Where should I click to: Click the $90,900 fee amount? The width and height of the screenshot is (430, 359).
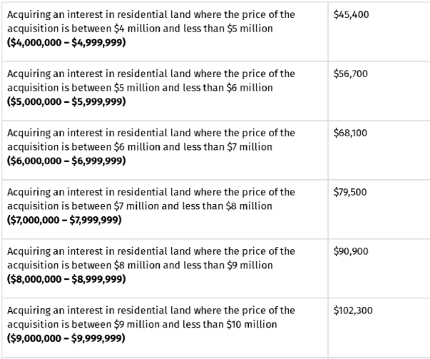351,251
